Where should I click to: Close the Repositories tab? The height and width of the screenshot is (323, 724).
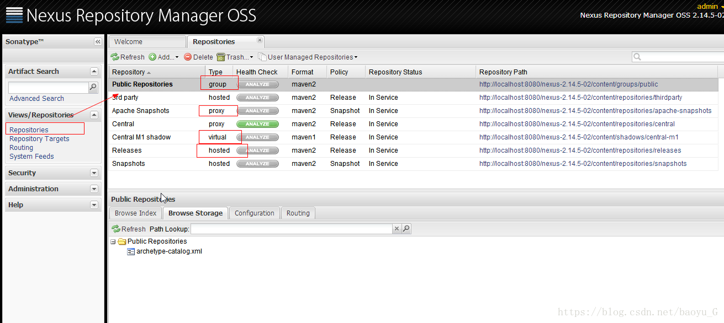[x=260, y=40]
